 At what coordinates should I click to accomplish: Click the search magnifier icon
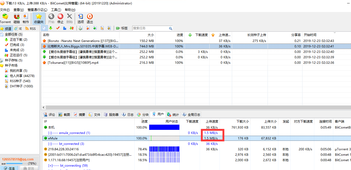pyautogui.click(x=171, y=29)
